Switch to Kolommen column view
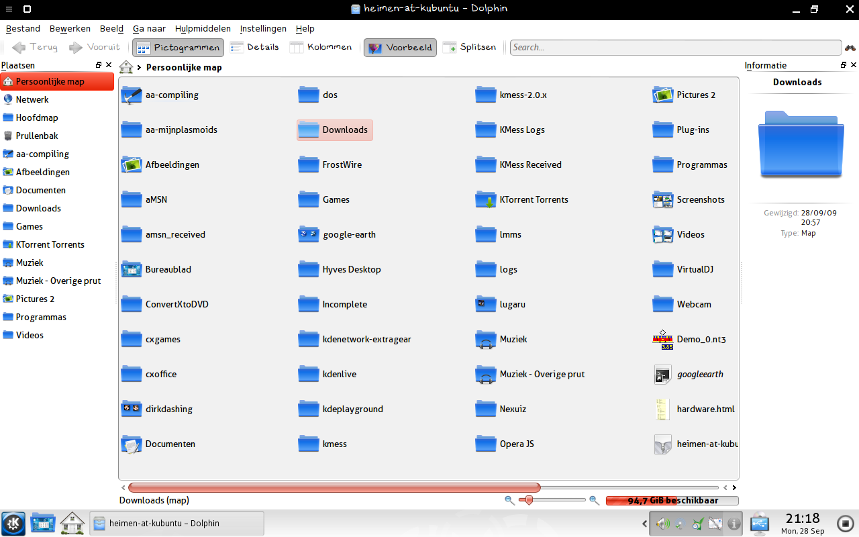Screen dimensions: 859x537 (x=321, y=47)
